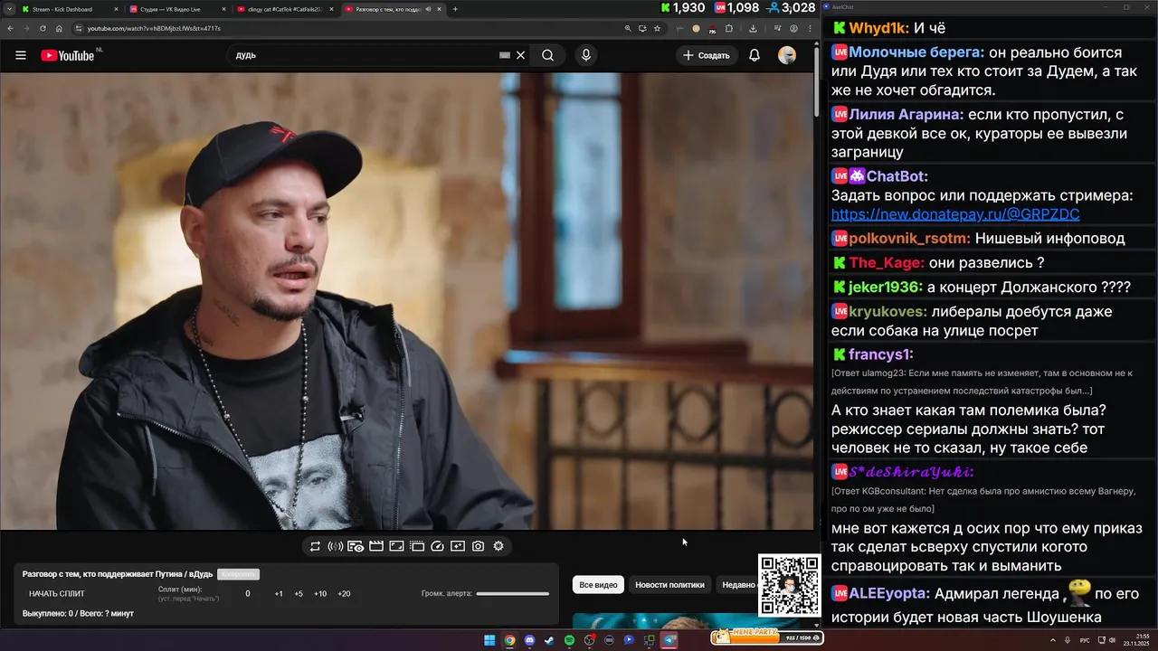Adjust the Громк. алерта volume slider
Screen dimensions: 1158x651
(x=513, y=594)
